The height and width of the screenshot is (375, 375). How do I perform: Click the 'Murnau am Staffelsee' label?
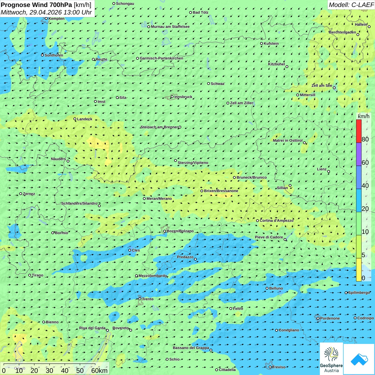point(170,27)
